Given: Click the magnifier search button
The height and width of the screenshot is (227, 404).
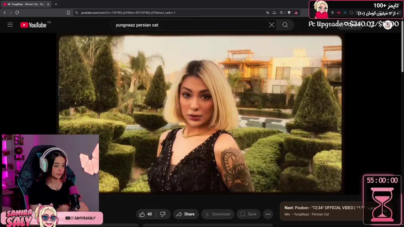Looking at the screenshot, I should pos(285,25).
